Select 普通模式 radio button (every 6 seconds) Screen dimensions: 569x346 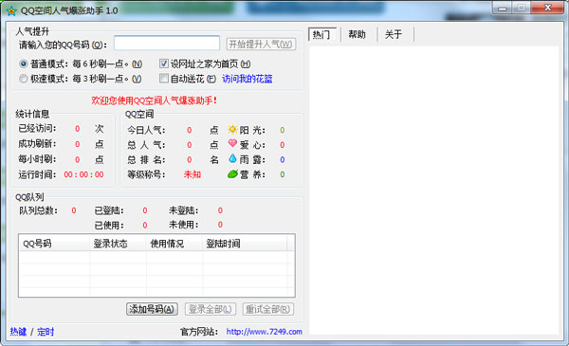pyautogui.click(x=23, y=64)
